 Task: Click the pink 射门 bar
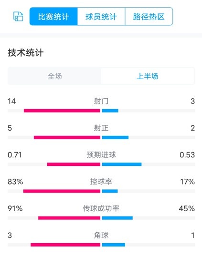point(62,111)
